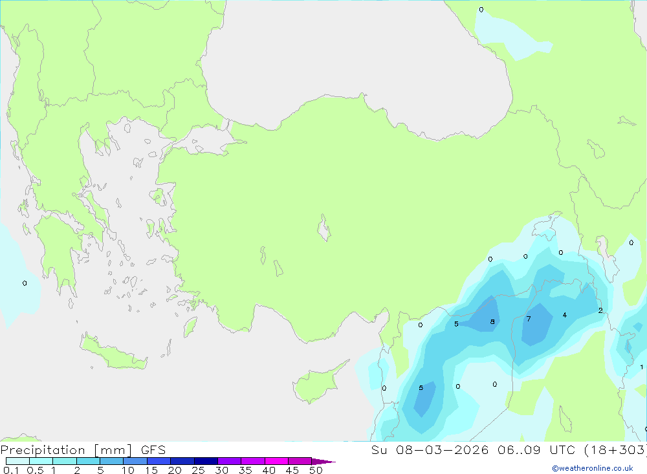Click the legend label '25'
Viewport: 647px width, 474px height.
click(x=198, y=470)
